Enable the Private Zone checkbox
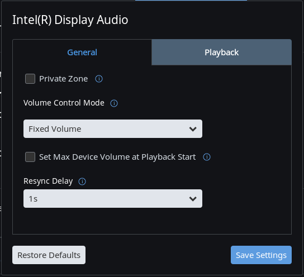The height and width of the screenshot is (277, 304). [x=30, y=79]
